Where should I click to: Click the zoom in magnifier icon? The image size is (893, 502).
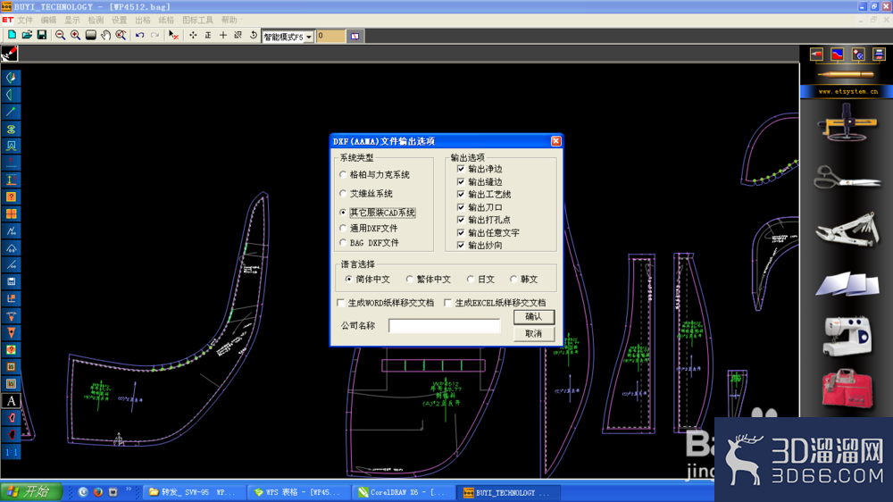click(x=75, y=36)
